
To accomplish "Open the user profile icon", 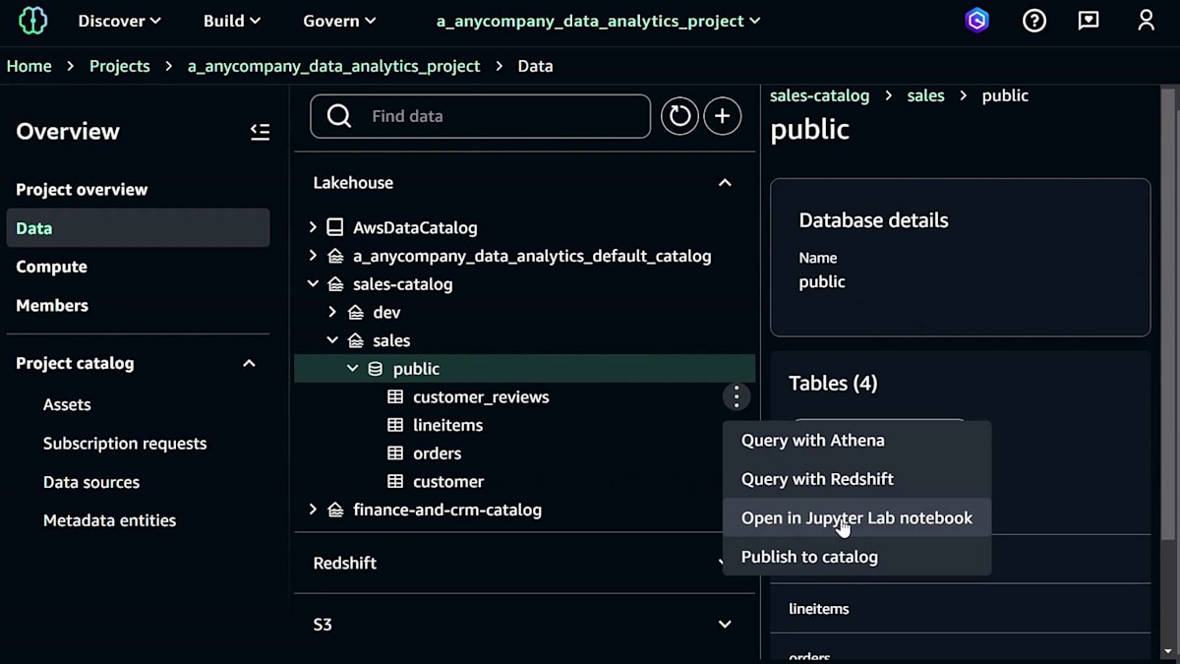I will coord(1146,21).
